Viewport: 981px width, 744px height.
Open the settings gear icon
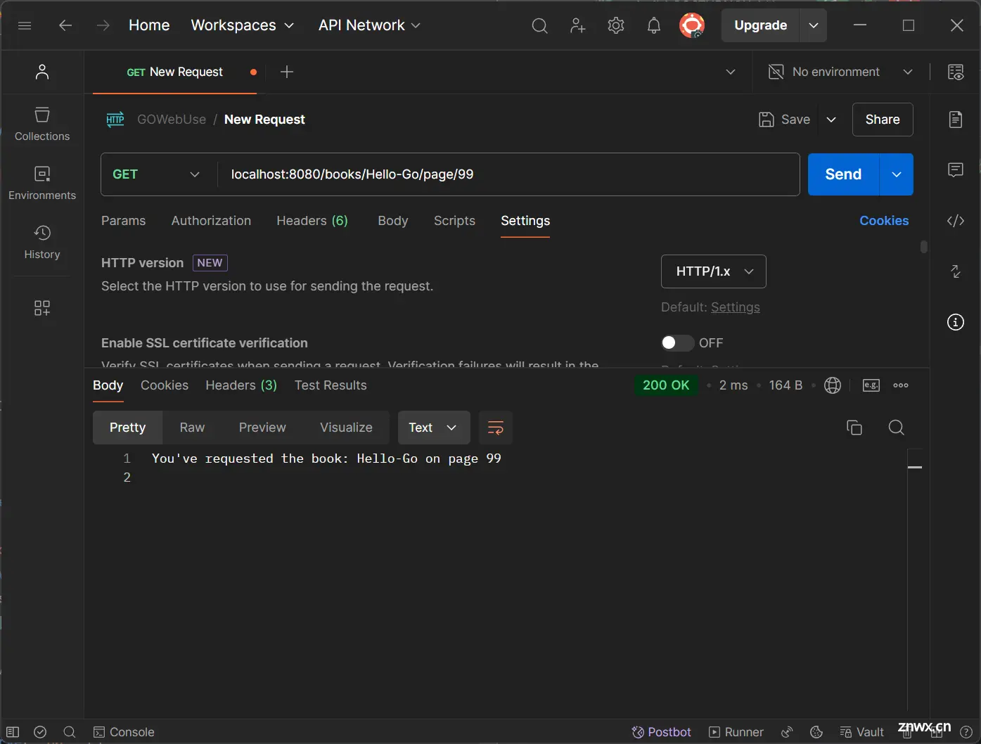(616, 26)
